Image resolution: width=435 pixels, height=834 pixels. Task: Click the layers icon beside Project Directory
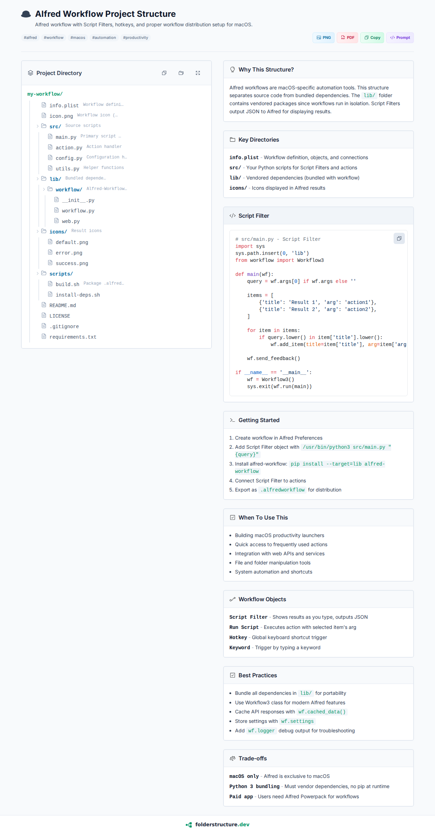tap(31, 73)
